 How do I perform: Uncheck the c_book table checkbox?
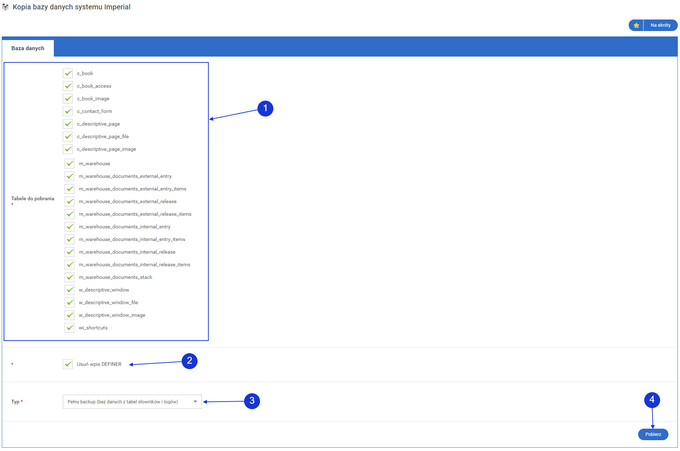68,74
